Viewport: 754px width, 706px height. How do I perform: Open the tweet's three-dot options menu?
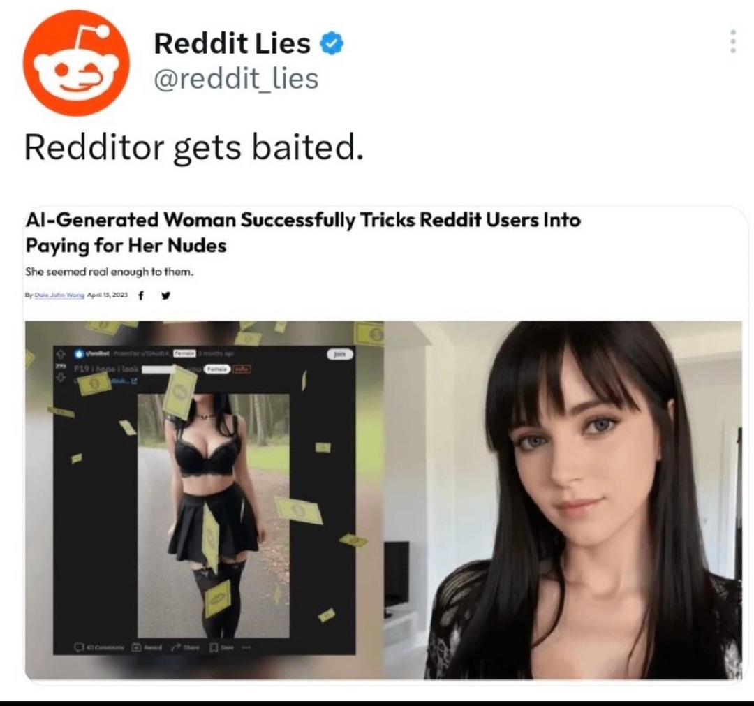pyautogui.click(x=732, y=41)
